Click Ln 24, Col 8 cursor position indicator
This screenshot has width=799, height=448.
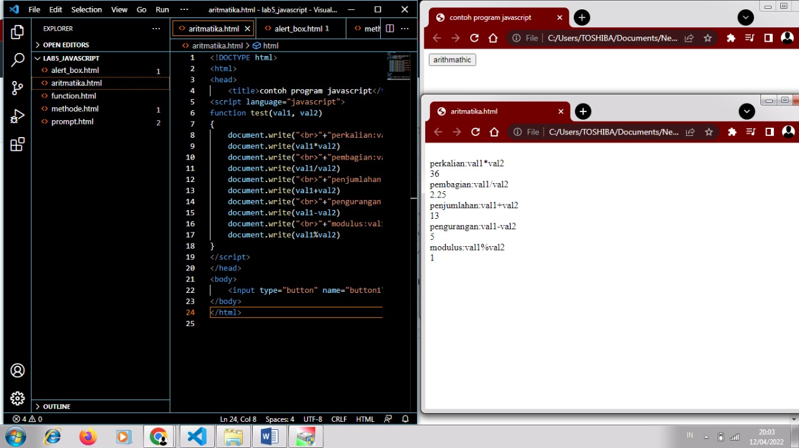(238, 419)
